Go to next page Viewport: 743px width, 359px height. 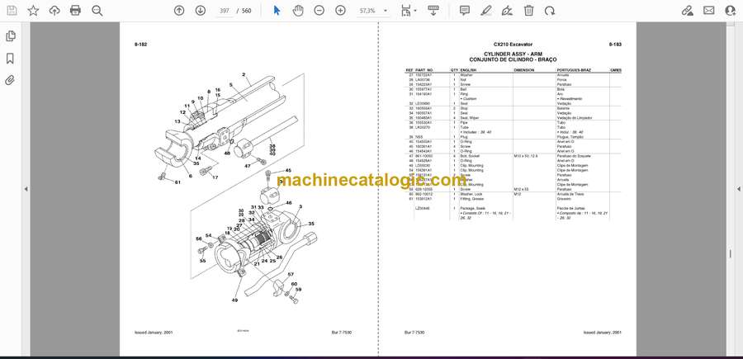point(201,11)
